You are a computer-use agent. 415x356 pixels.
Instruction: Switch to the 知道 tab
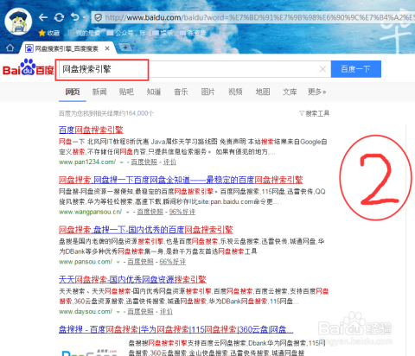point(154,92)
